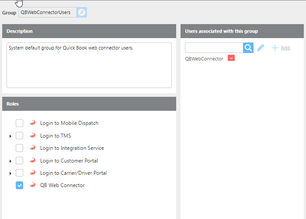Click inside the Description text area
Screen dimensions: 306x219
pos(89,65)
